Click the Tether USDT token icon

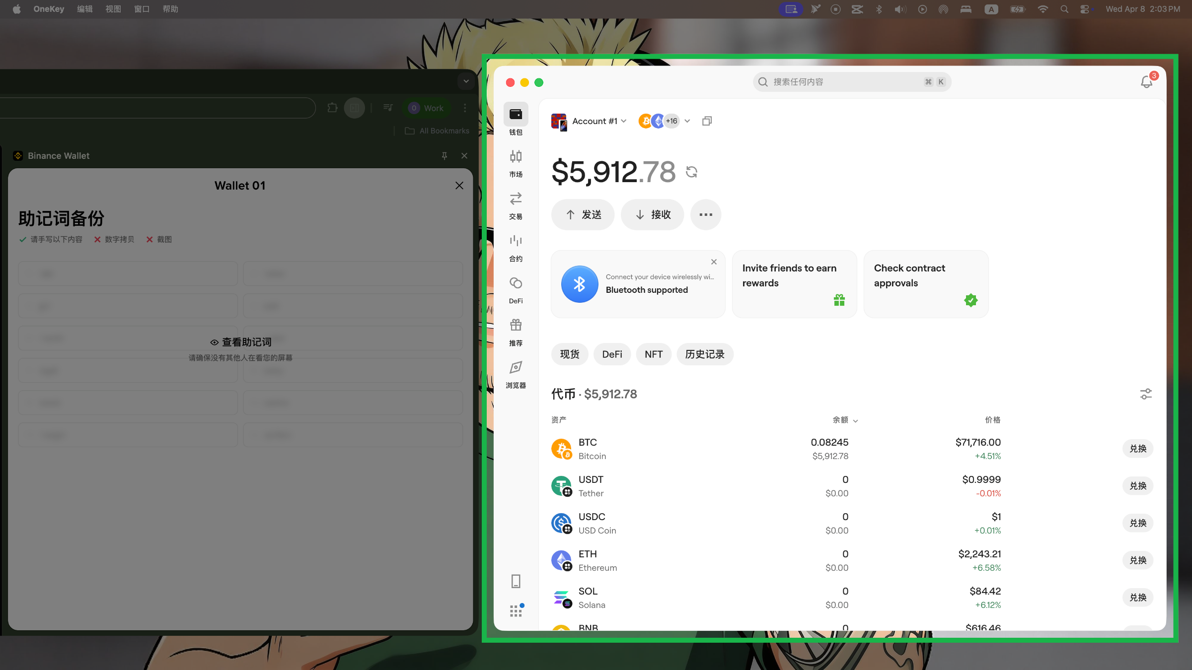click(x=562, y=486)
